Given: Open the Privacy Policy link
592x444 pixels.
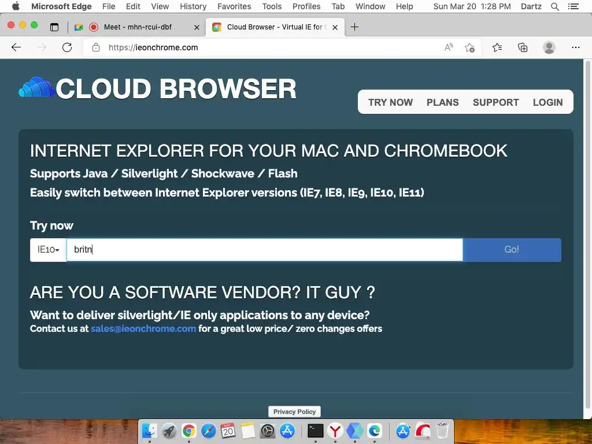Looking at the screenshot, I should tap(294, 412).
